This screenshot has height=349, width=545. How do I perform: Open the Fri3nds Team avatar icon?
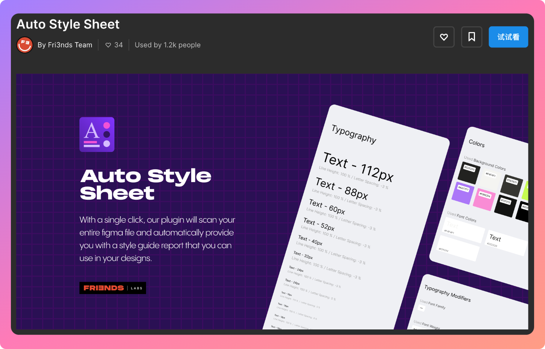tap(25, 45)
